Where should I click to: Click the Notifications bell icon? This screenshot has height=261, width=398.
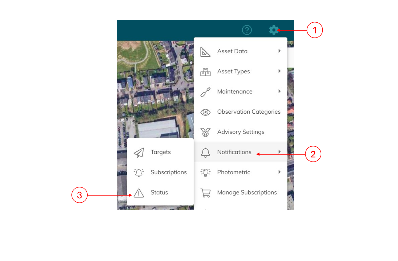205,153
